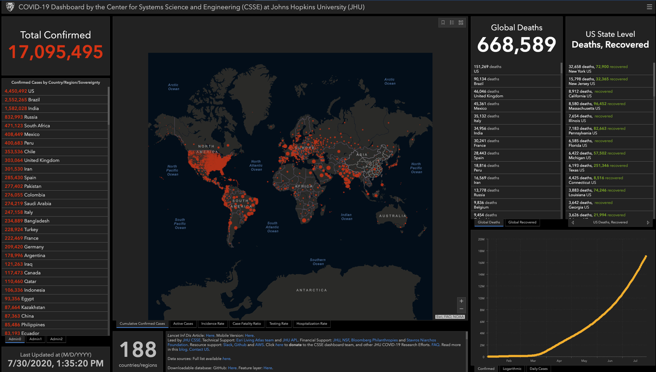Select the 408,449 Mexico row
Image resolution: width=656 pixels, height=372 pixels.
[x=55, y=134]
